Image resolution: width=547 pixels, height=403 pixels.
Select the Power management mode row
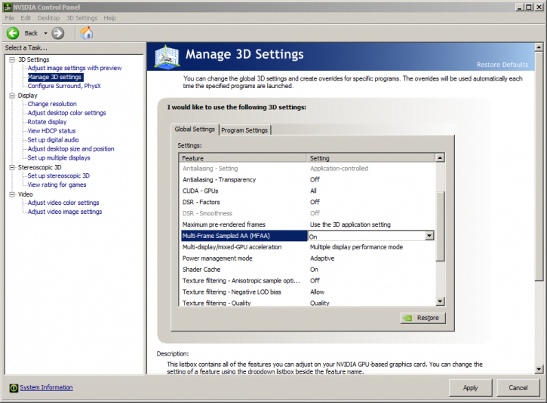pos(217,258)
